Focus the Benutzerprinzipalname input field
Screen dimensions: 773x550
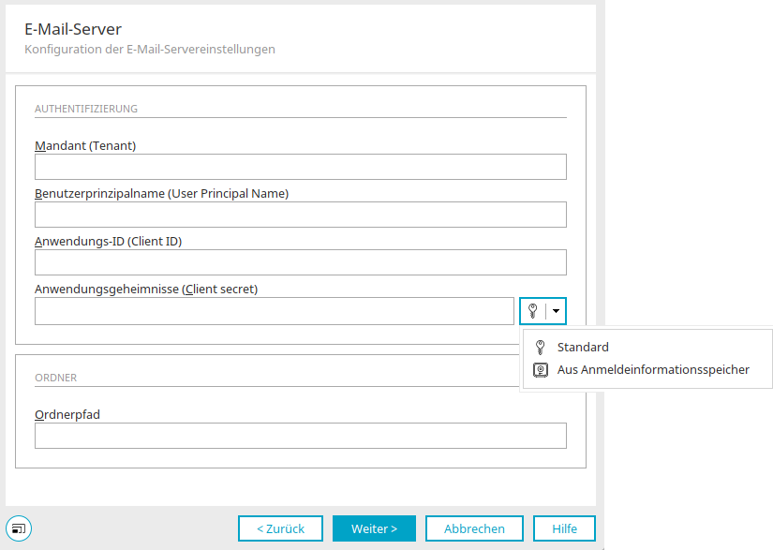[300, 215]
